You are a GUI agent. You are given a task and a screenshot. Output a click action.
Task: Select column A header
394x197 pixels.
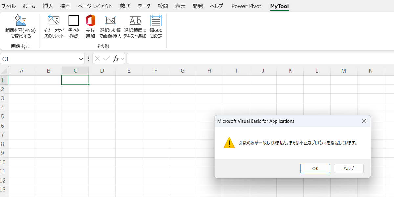[22, 71]
